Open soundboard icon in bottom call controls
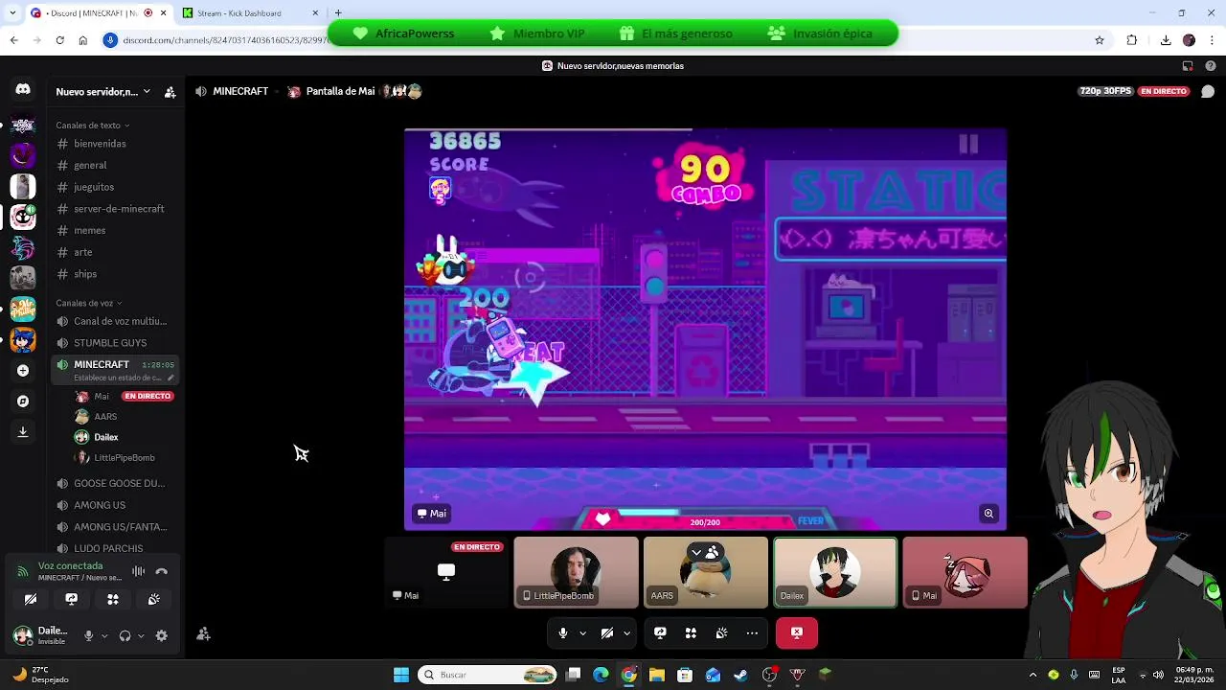The height and width of the screenshot is (690, 1226). (721, 632)
